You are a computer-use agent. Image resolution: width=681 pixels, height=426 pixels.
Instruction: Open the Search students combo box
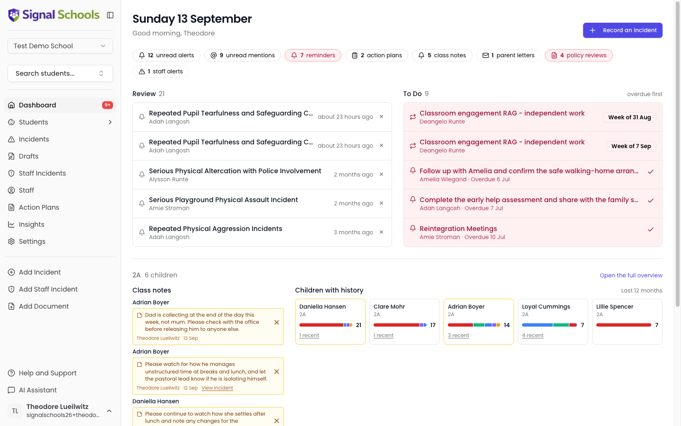tap(60, 73)
